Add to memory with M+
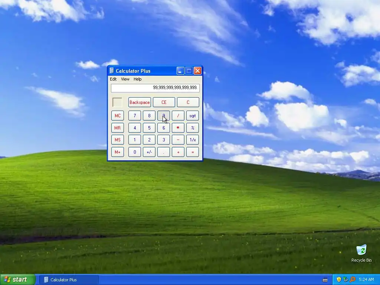 [118, 152]
